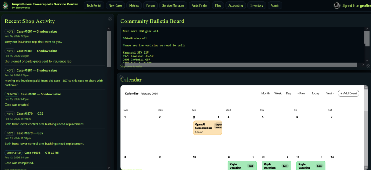Screen dimensions: 371x170
Task: Edit Kayle Vacation event on the 11th
Action: [x=250, y=166]
